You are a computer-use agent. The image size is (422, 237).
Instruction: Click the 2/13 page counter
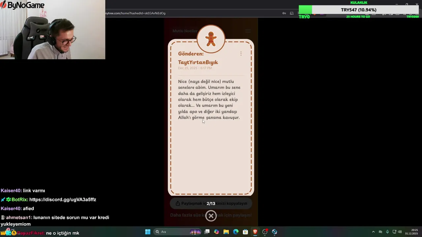(211, 203)
